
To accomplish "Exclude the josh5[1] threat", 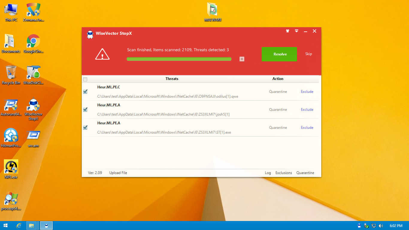I will pyautogui.click(x=307, y=110).
